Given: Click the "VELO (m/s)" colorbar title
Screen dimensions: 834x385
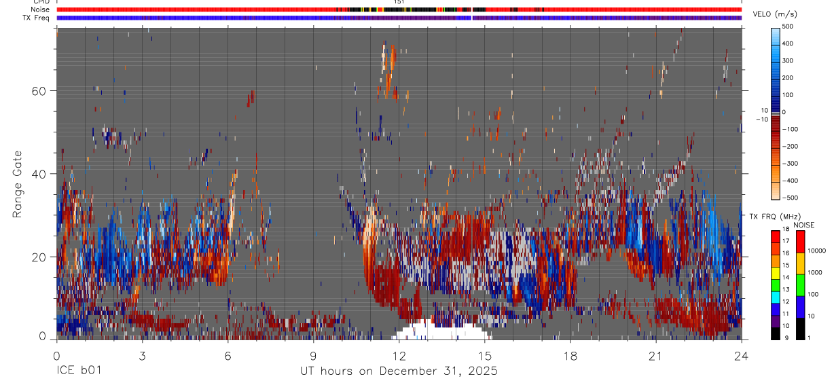Looking at the screenshot, I should pyautogui.click(x=774, y=15).
